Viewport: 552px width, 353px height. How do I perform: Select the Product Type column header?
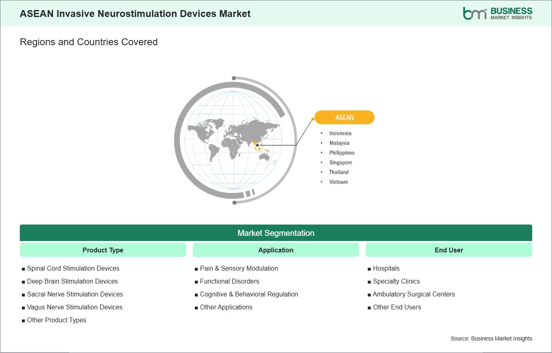(103, 250)
